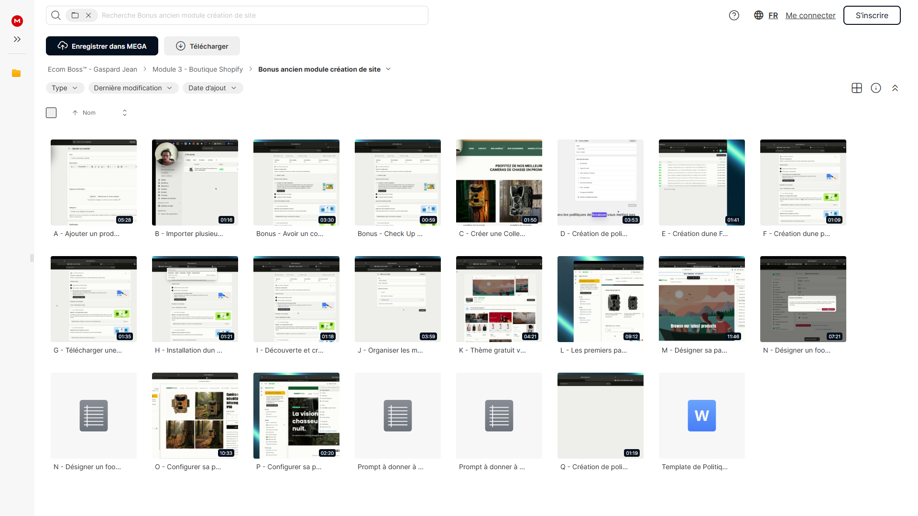Open the yellow cloud drive folder icon
The width and height of the screenshot is (918, 516).
[16, 73]
